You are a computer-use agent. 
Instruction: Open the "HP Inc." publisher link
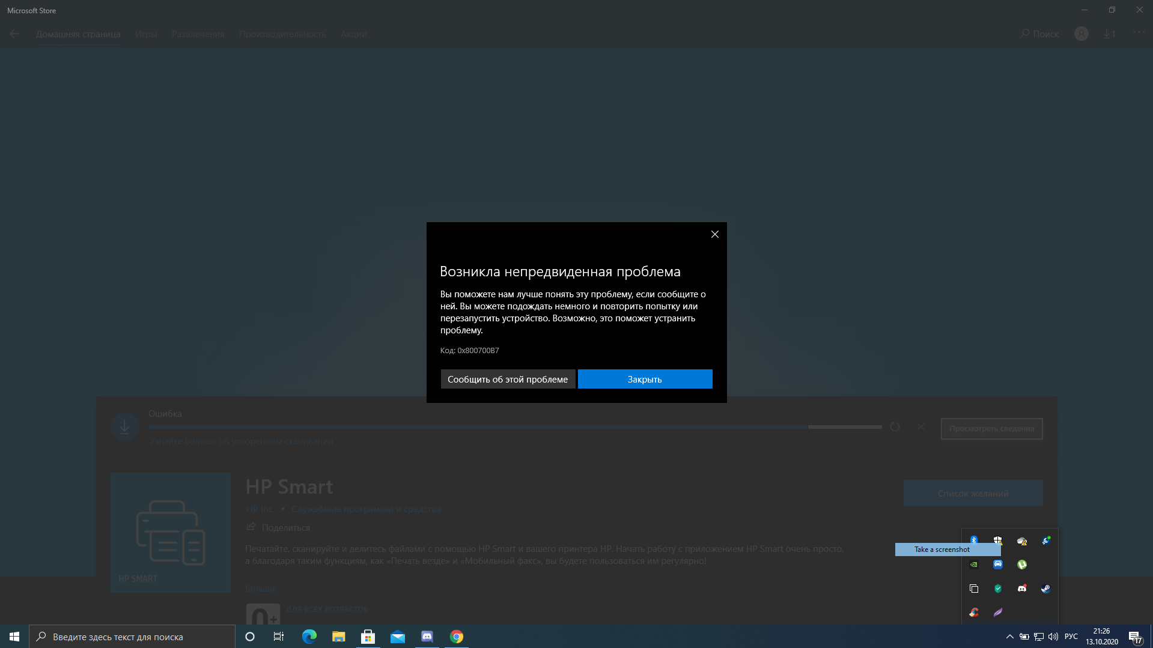(x=260, y=509)
